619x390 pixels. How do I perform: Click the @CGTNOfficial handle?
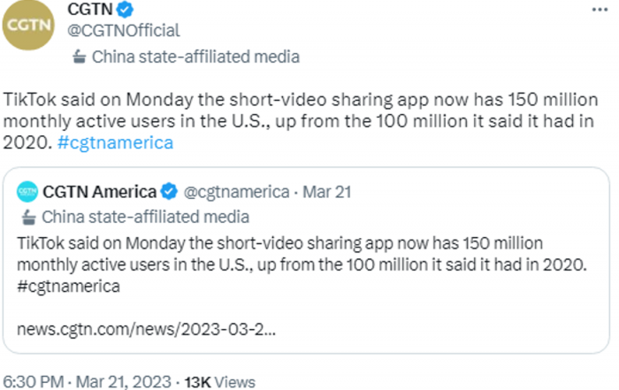tap(124, 31)
